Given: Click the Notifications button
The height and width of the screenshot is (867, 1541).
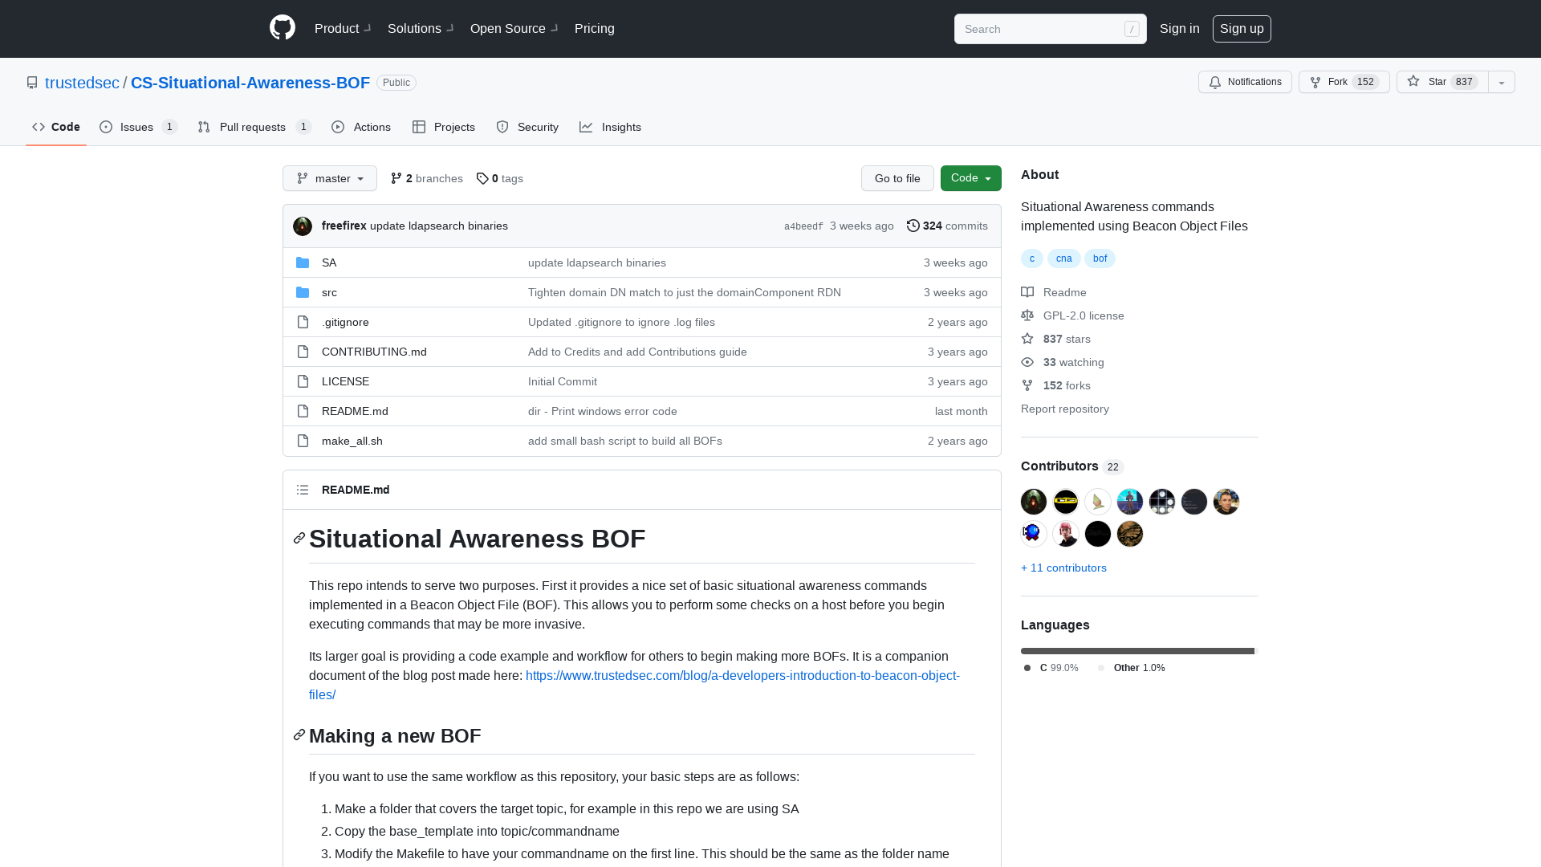Looking at the screenshot, I should click(x=1245, y=82).
